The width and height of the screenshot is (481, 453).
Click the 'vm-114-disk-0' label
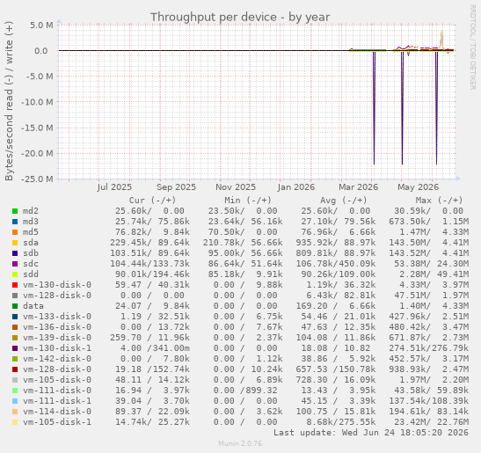coord(57,412)
